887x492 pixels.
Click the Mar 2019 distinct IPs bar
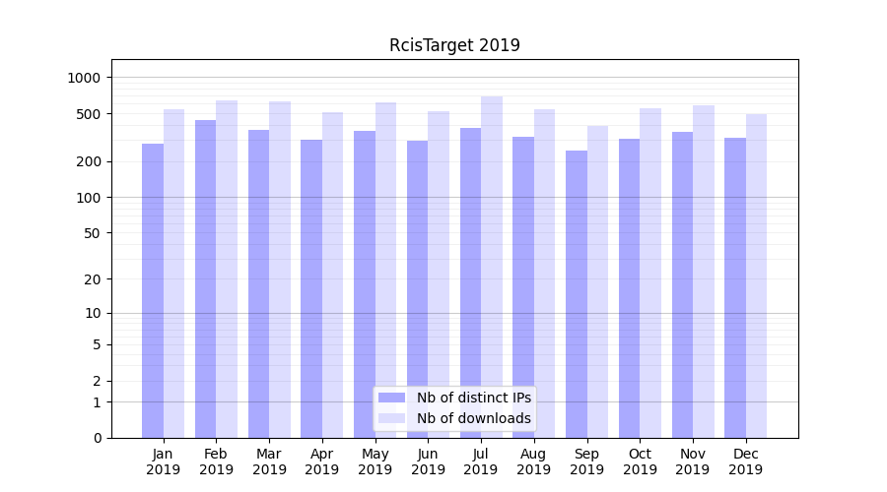click(x=258, y=283)
